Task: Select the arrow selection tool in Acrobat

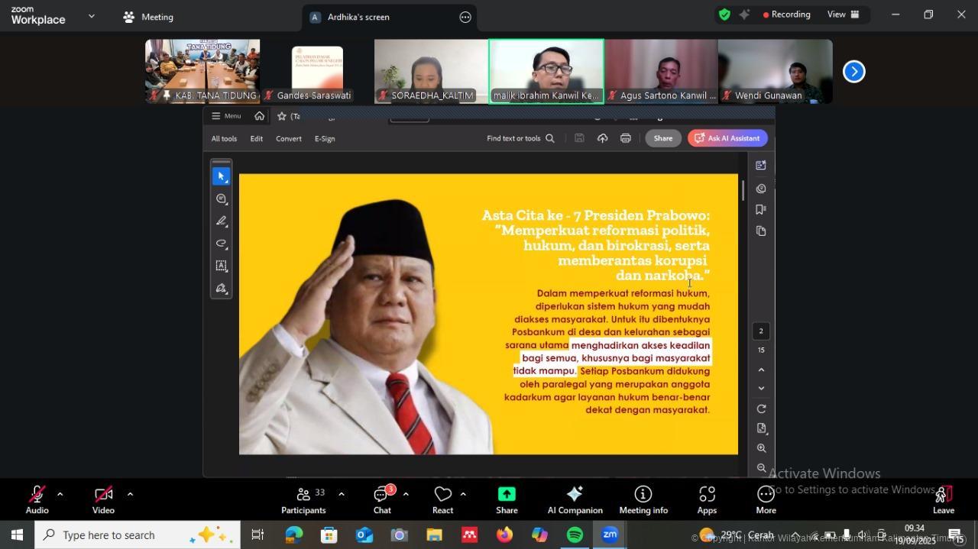Action: click(221, 176)
